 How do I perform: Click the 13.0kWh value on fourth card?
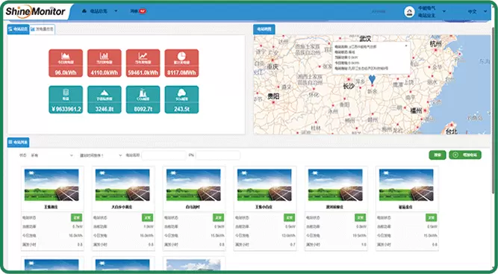[289, 236]
